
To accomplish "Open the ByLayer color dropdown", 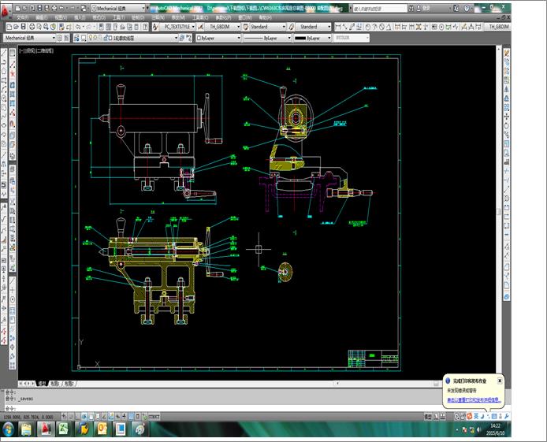I will tap(215, 37).
